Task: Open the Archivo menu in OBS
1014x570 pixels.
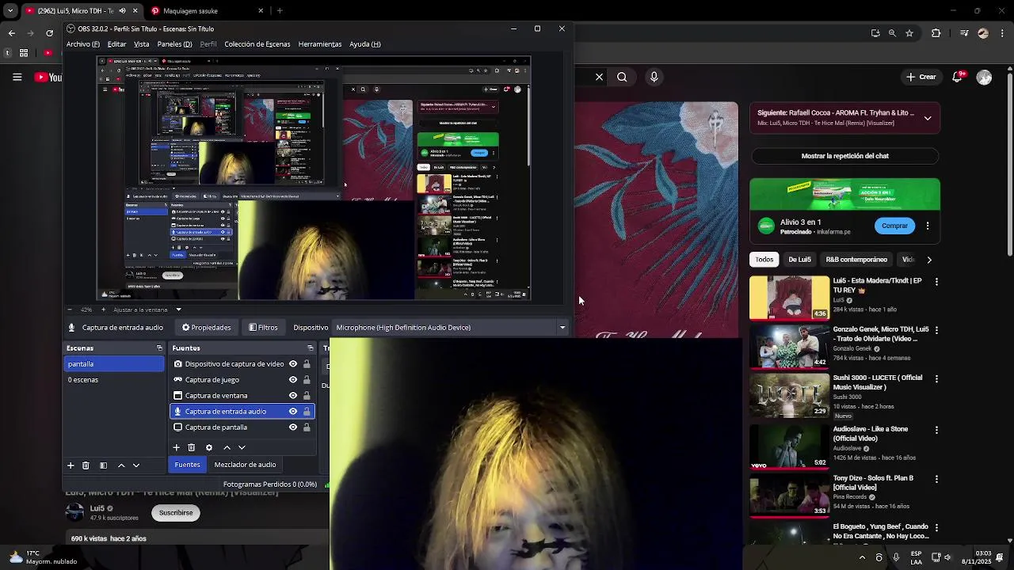Action: 83,44
